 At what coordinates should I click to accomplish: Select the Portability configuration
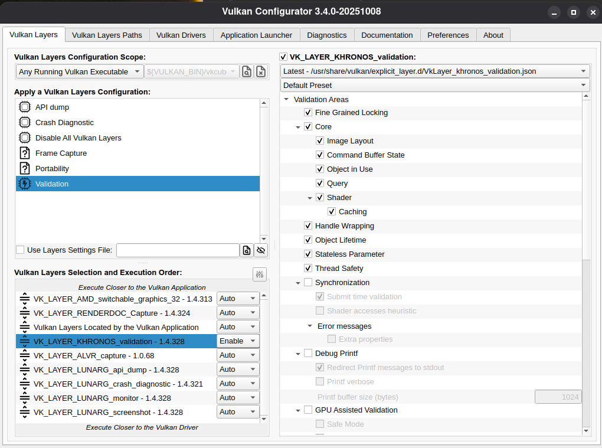(52, 169)
